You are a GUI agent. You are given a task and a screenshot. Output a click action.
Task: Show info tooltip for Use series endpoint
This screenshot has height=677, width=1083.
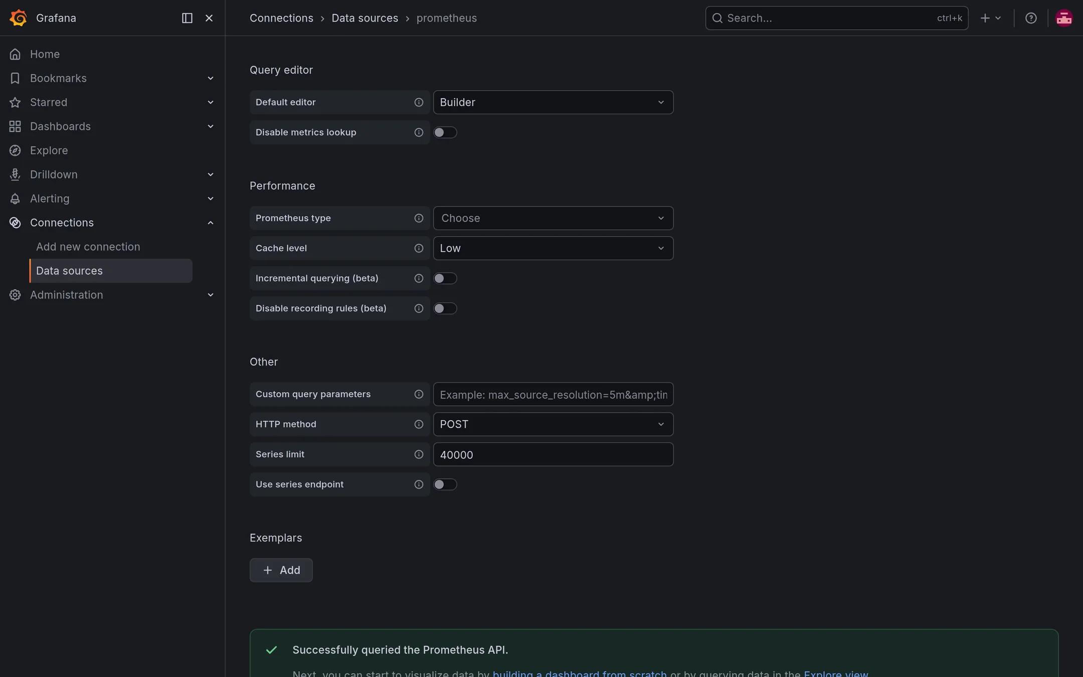click(x=419, y=484)
